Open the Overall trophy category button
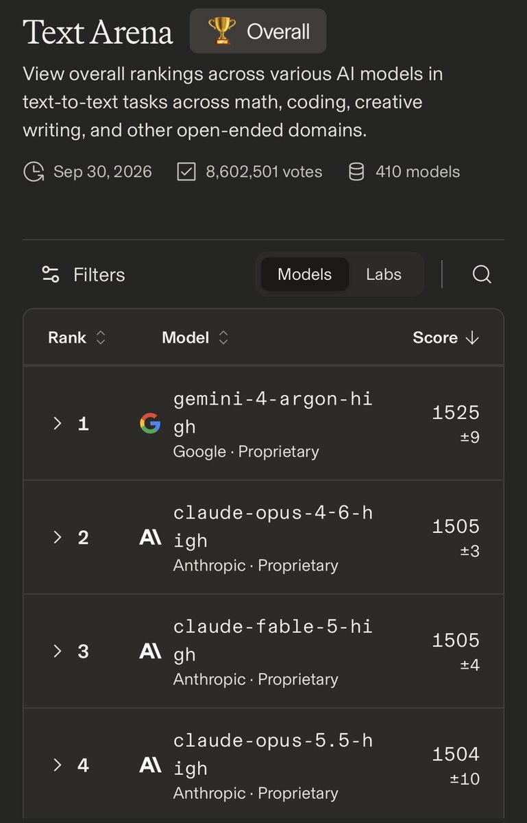 [x=258, y=31]
